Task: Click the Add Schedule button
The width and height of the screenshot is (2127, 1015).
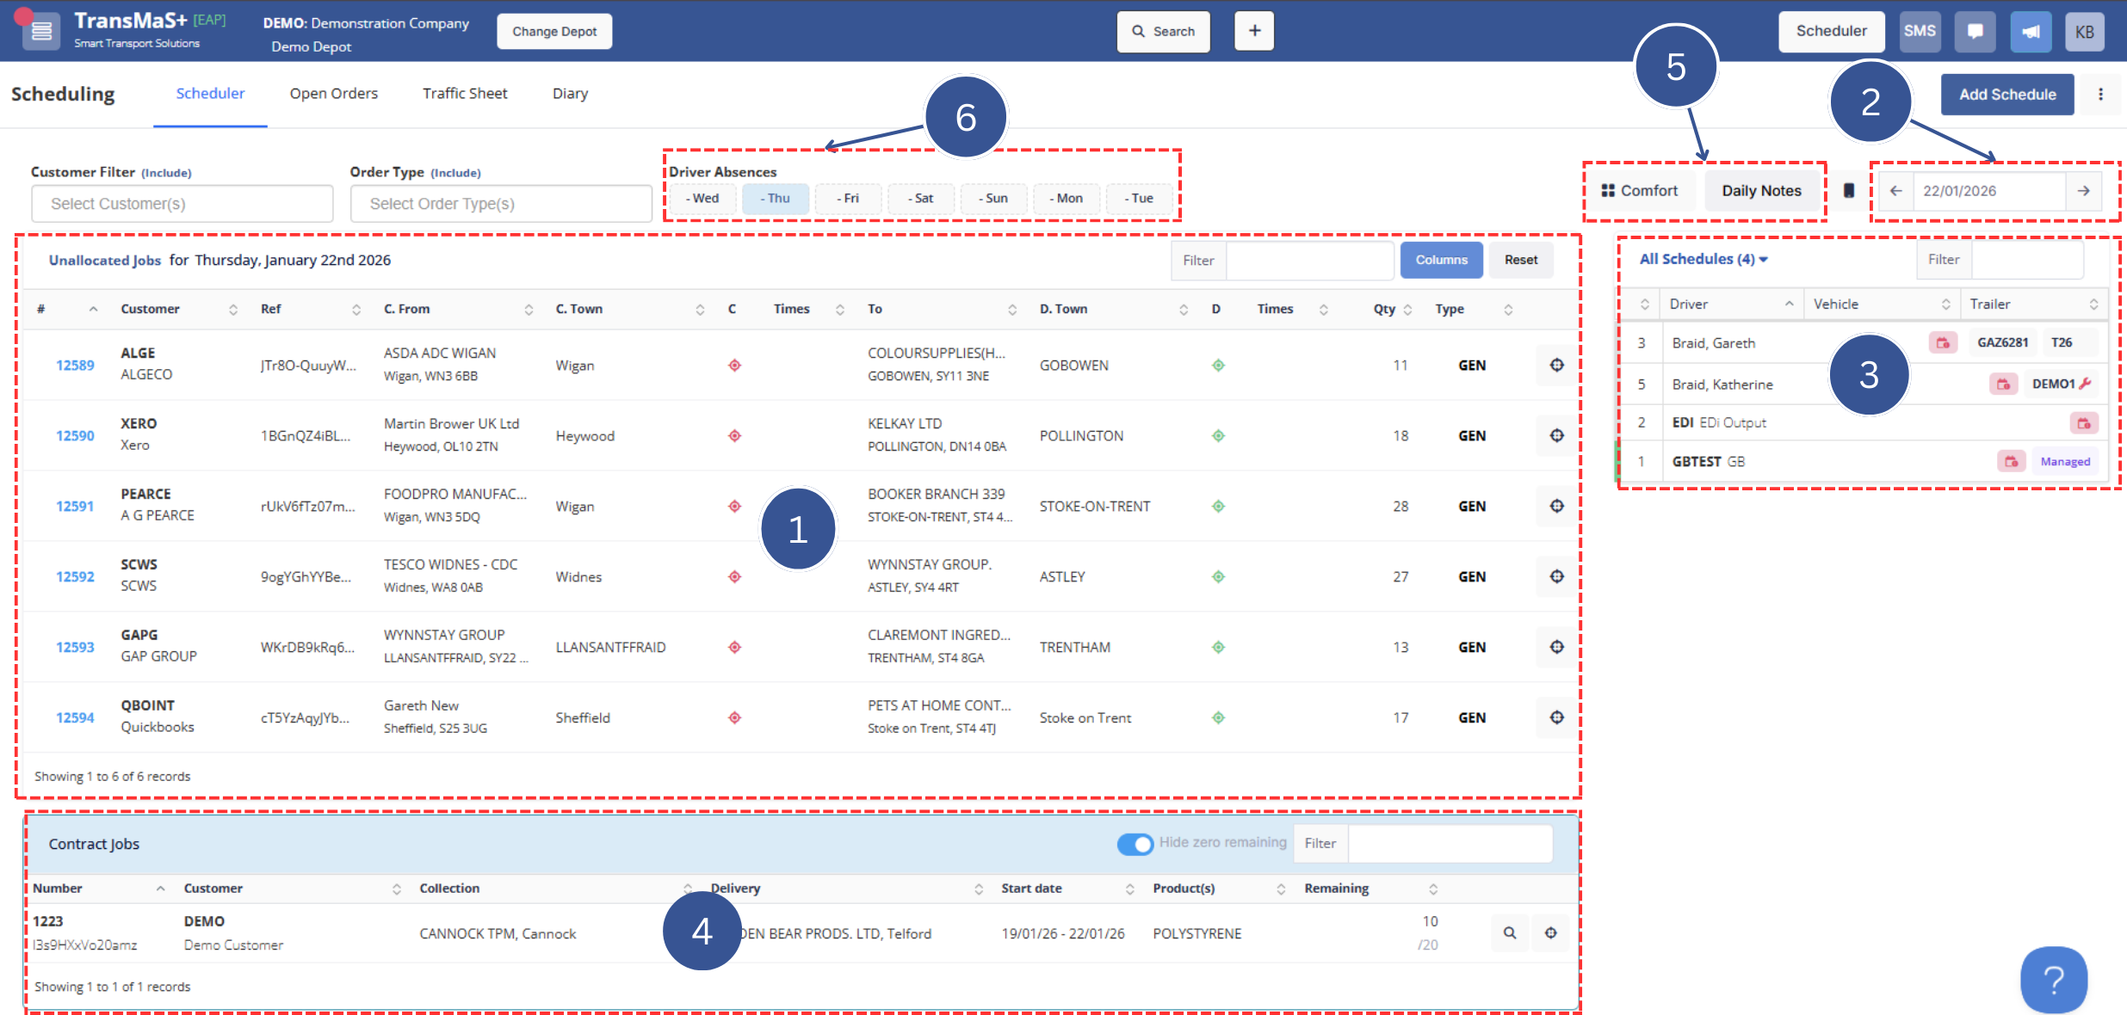Action: [x=2006, y=95]
